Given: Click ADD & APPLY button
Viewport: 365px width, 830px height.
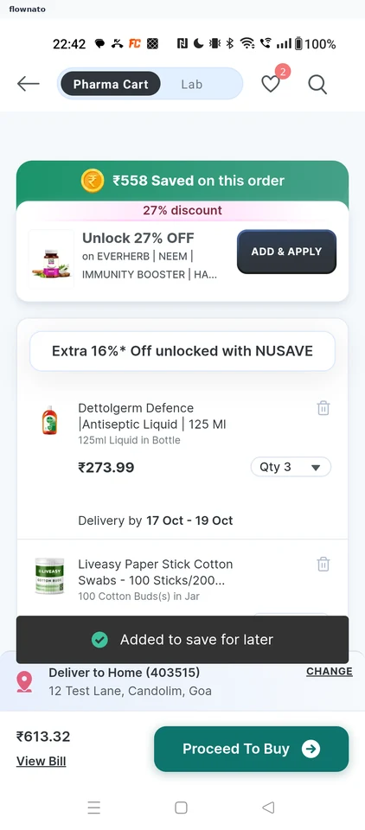Looking at the screenshot, I should [x=286, y=252].
